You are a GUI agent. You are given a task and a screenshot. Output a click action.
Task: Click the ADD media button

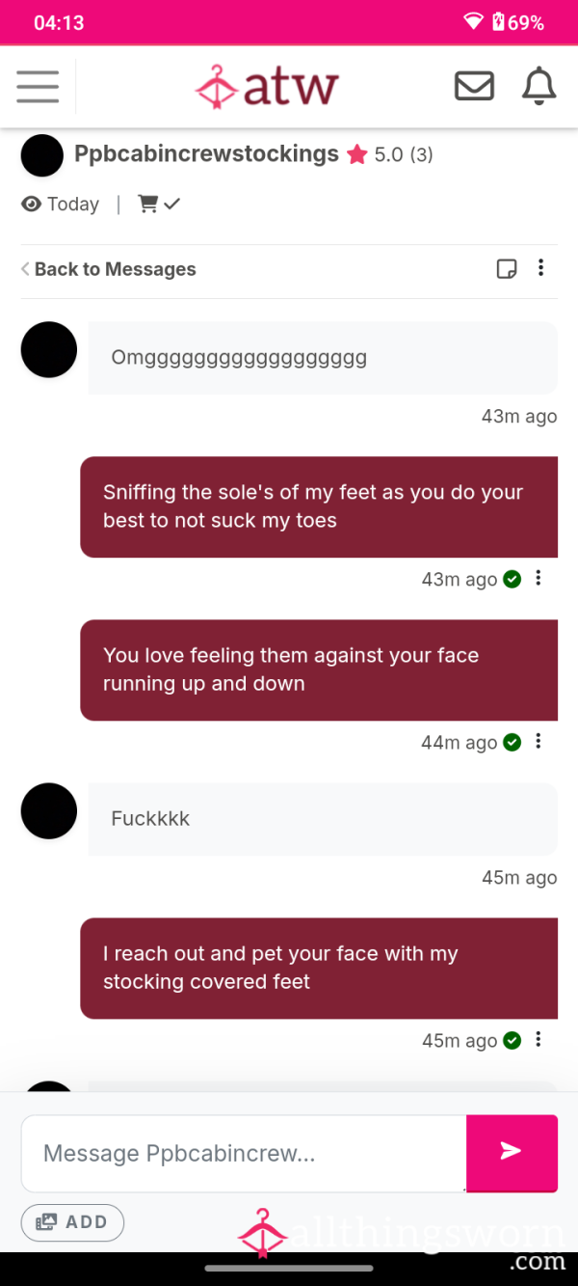pyautogui.click(x=72, y=1222)
